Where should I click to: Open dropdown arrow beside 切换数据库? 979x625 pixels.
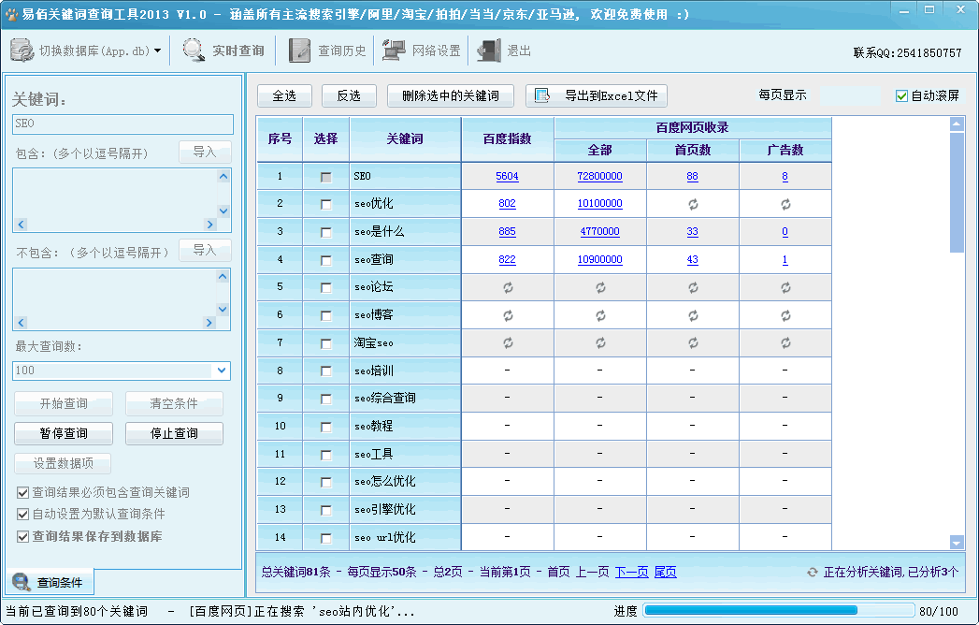pos(157,51)
